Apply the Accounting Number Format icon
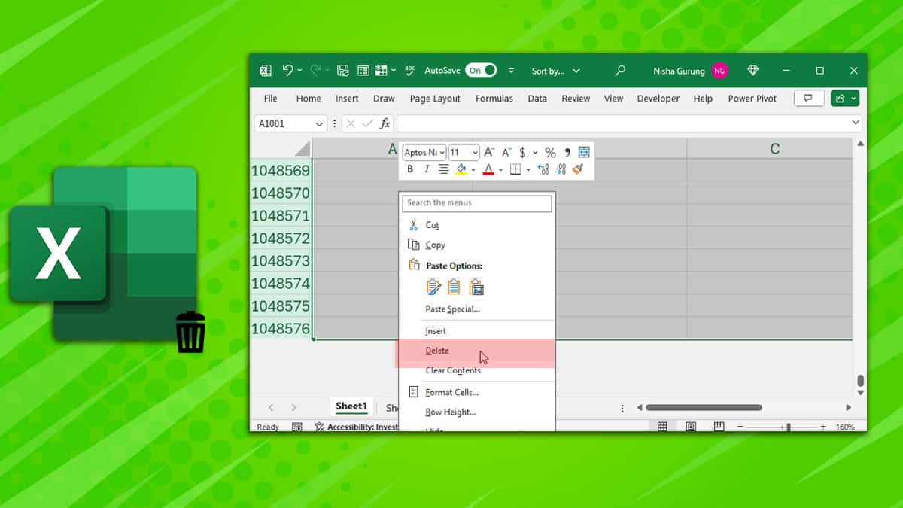The width and height of the screenshot is (903, 508). click(x=523, y=152)
